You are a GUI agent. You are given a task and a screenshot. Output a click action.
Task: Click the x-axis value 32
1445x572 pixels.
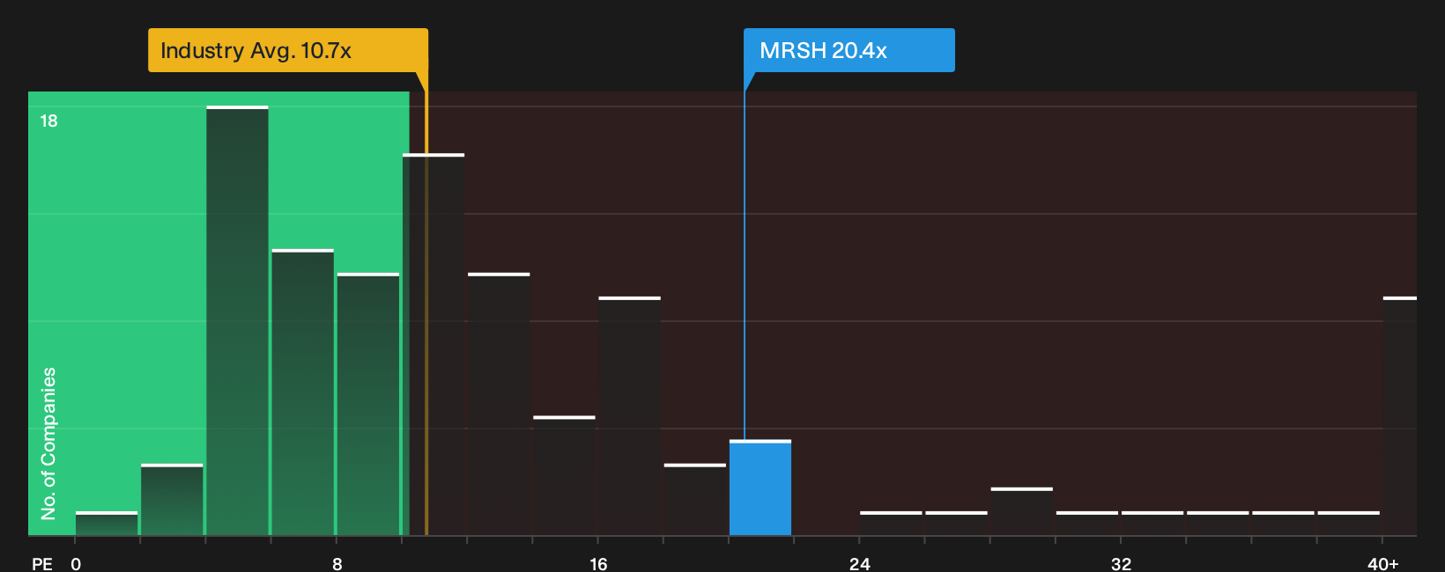[1121, 563]
